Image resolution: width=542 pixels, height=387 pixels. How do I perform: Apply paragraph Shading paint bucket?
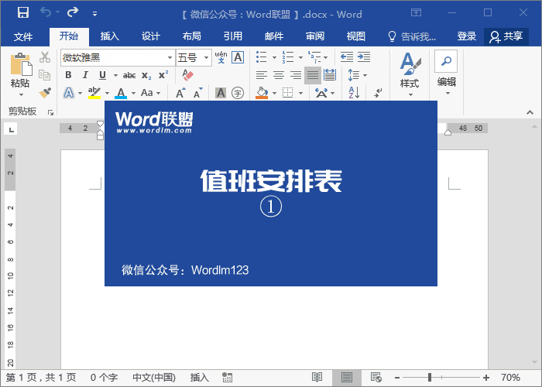tap(262, 93)
